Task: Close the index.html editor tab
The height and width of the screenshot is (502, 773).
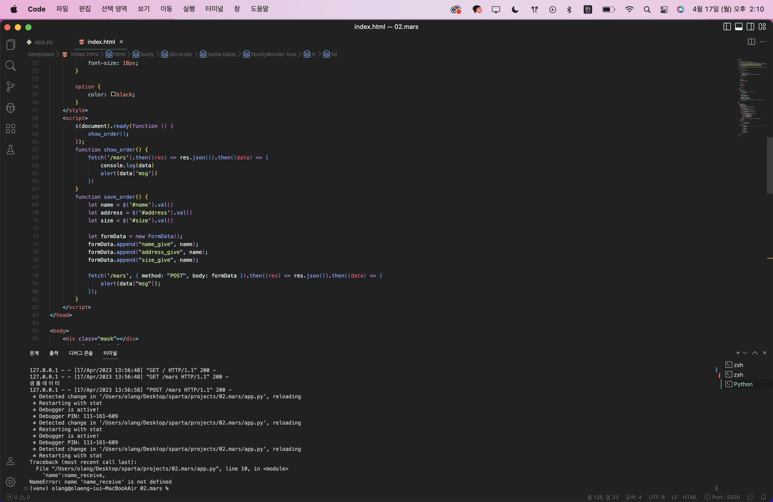Action: (x=121, y=42)
